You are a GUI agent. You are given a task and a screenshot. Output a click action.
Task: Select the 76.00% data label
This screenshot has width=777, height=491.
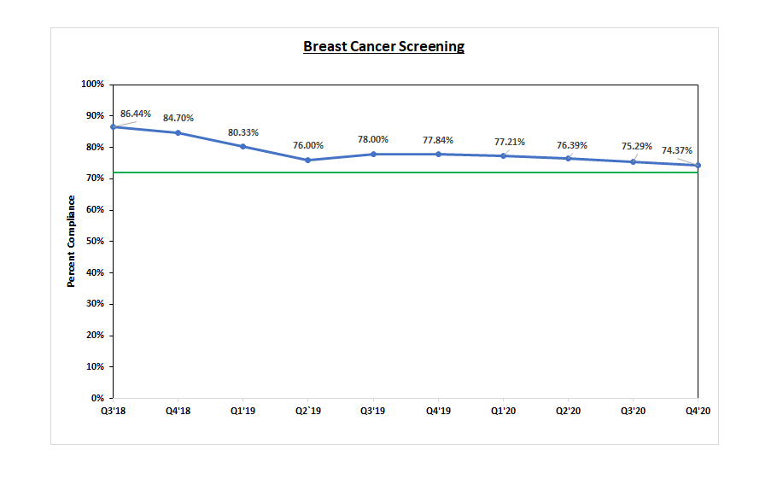coord(308,145)
